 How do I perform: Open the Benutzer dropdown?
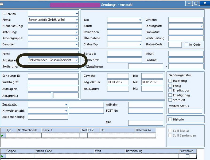(77, 44)
